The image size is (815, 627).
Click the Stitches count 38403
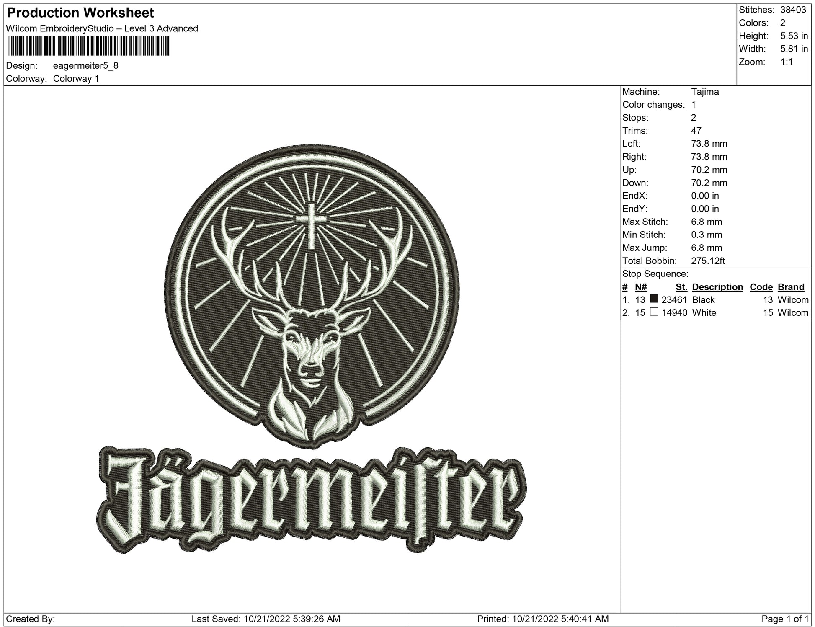tap(793, 10)
